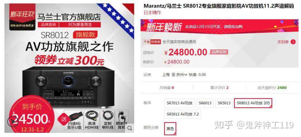Screen dimensions: 301x137
Task: Select the SR5012 AV功放 7.2 version
Action: (x=183, y=114)
